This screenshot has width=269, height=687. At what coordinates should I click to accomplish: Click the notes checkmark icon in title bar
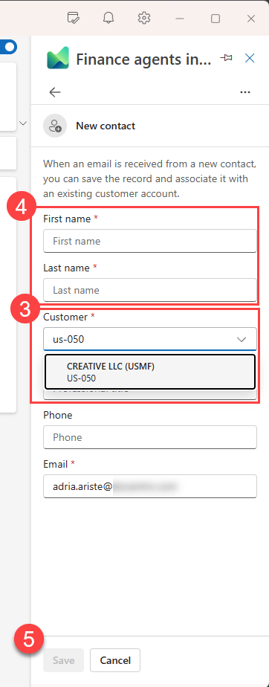[73, 18]
